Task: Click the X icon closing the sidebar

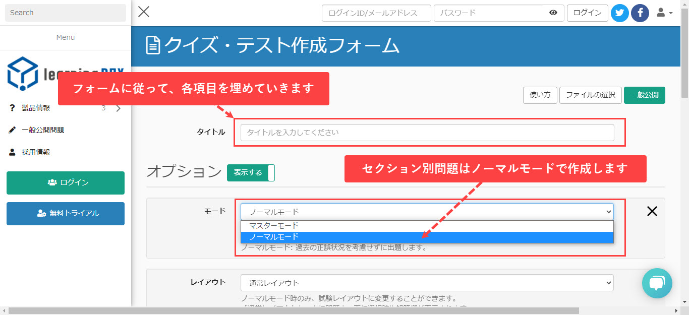Action: [144, 12]
